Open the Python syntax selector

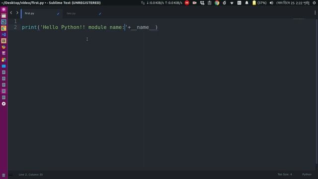307,175
